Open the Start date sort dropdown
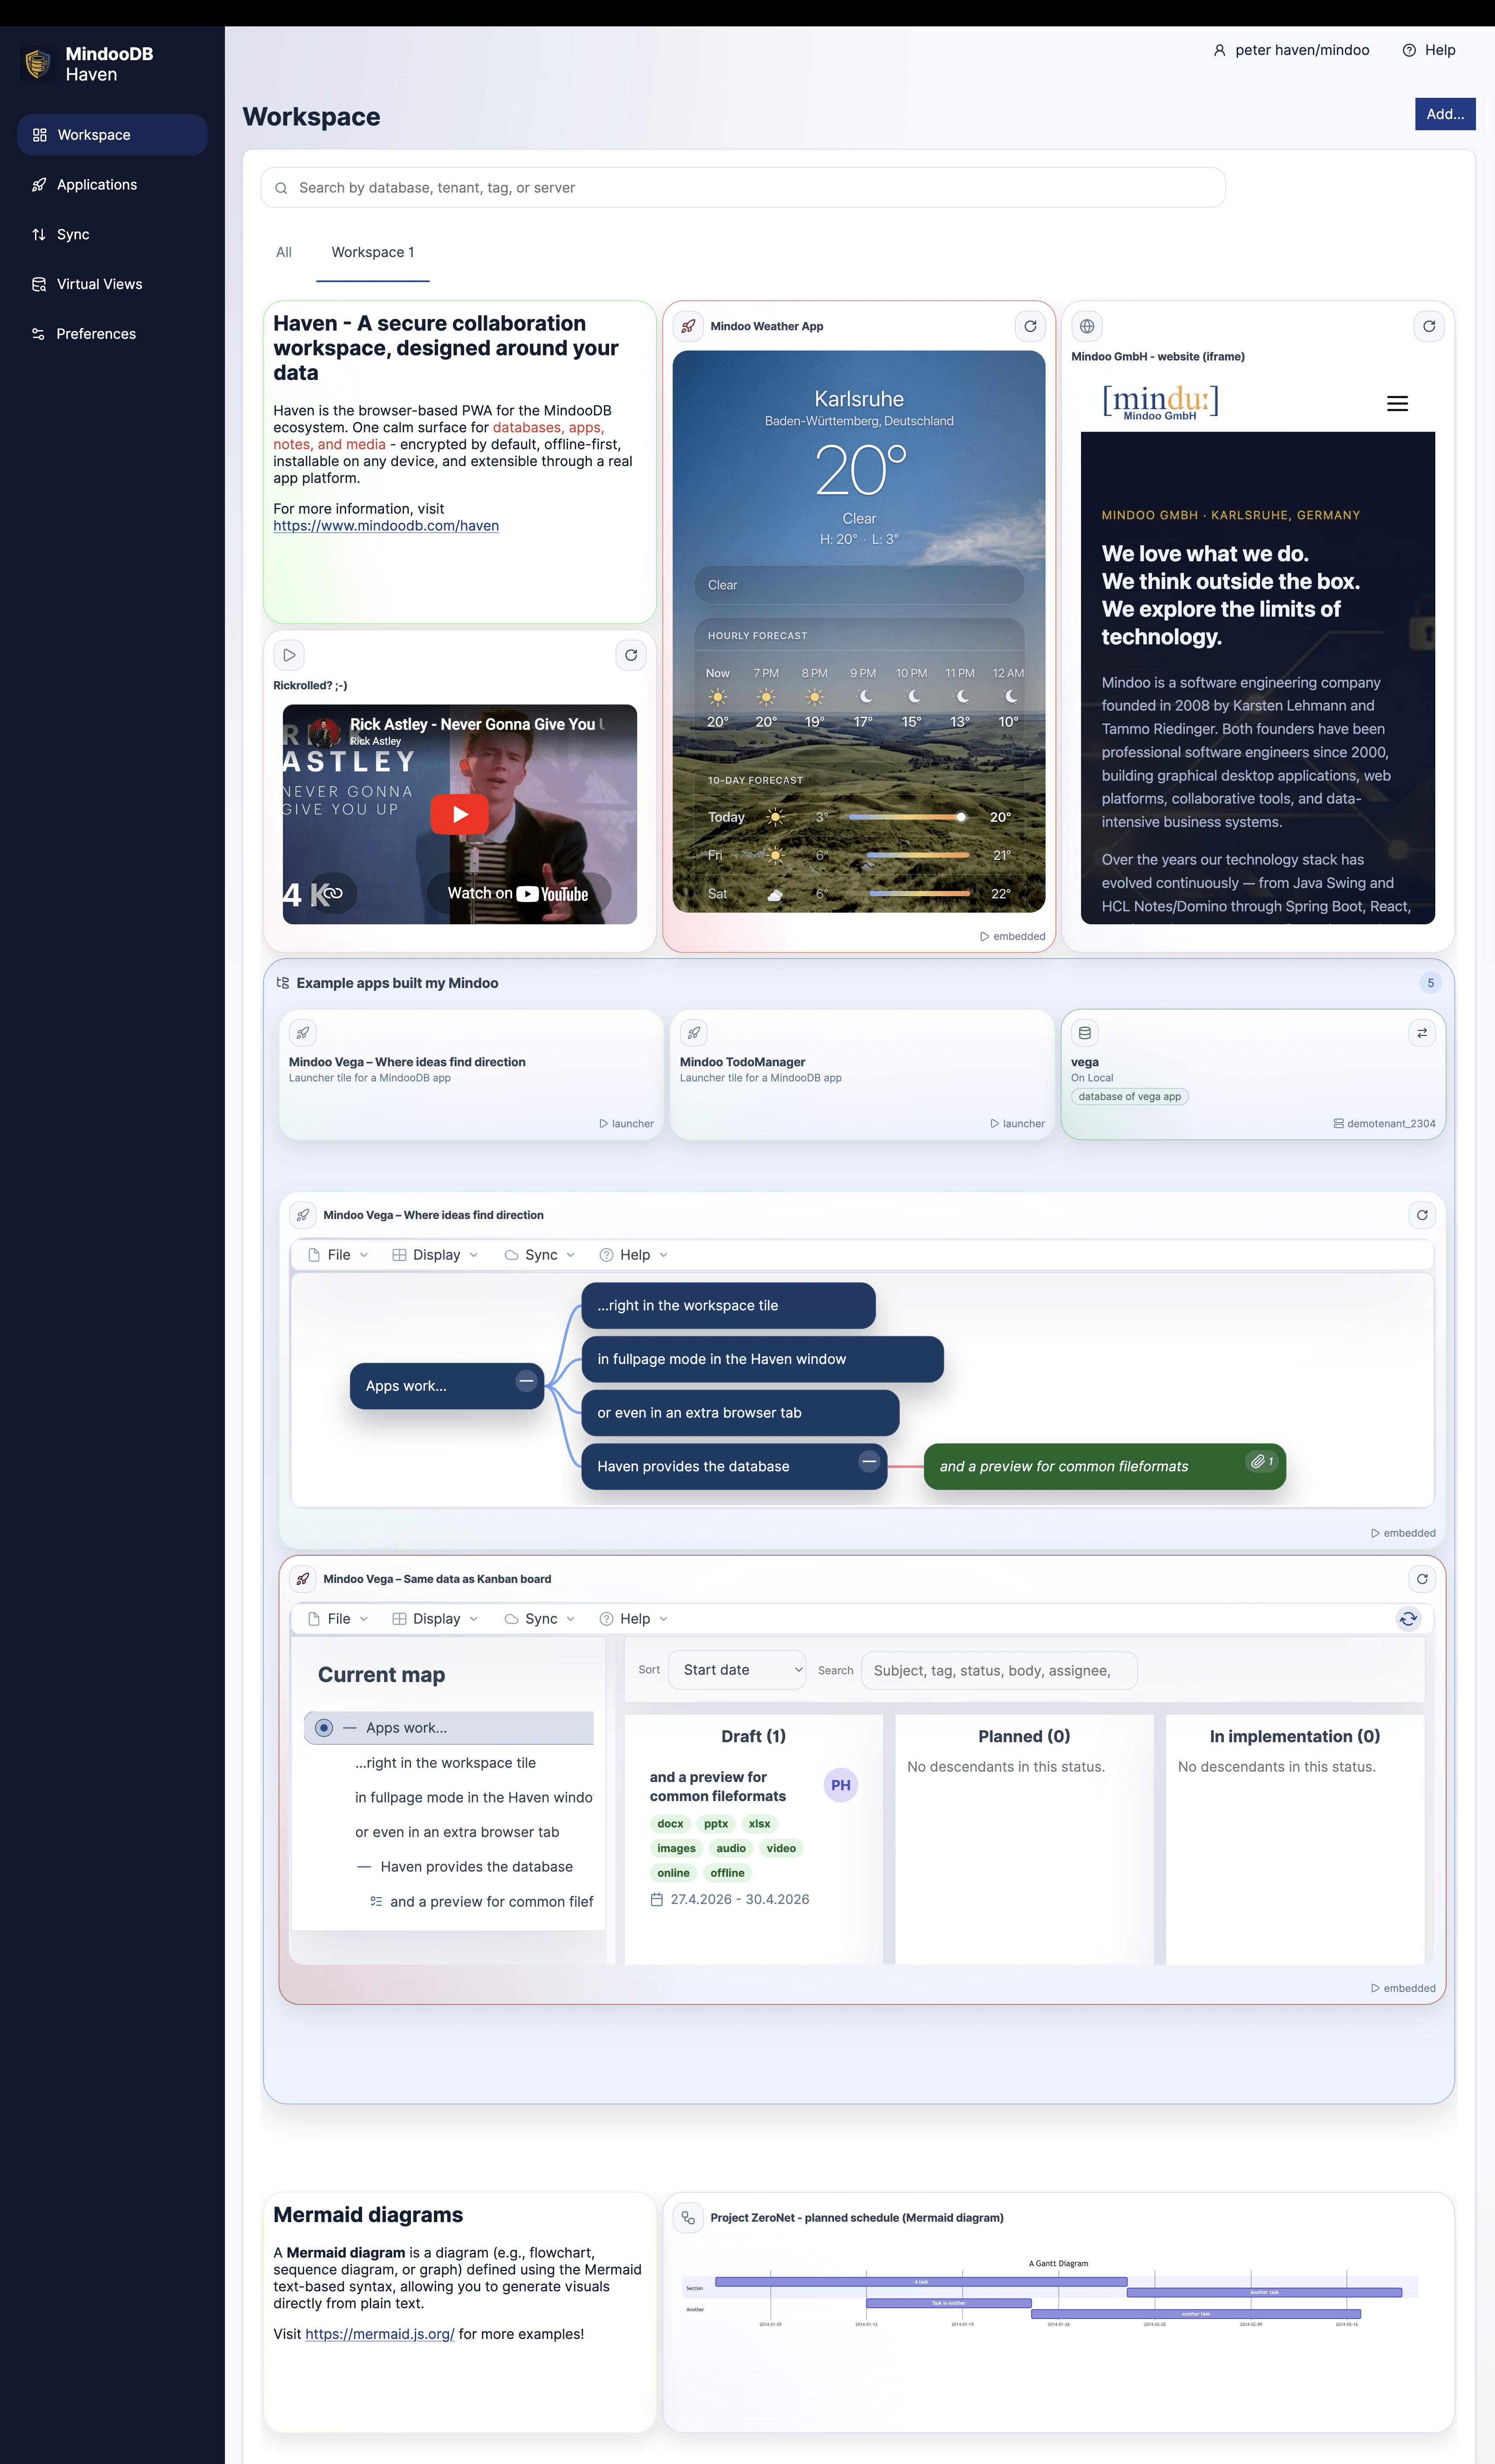Image resolution: width=1495 pixels, height=2464 pixels. (738, 1670)
